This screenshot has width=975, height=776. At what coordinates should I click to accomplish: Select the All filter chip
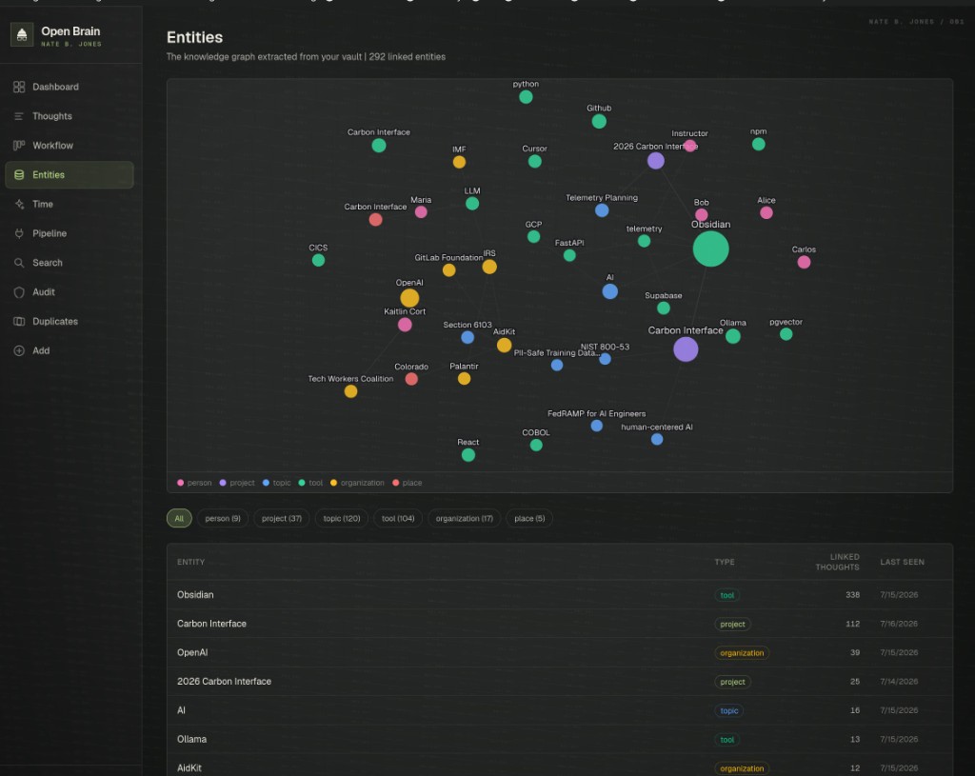[x=179, y=519]
